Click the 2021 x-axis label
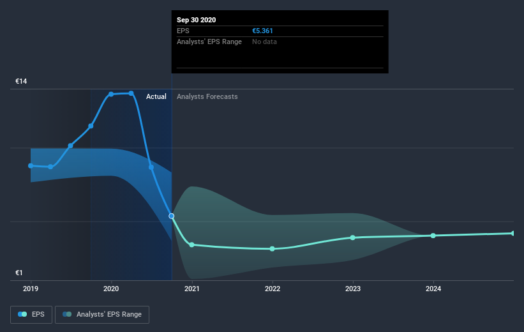524x332 pixels. [x=192, y=289]
